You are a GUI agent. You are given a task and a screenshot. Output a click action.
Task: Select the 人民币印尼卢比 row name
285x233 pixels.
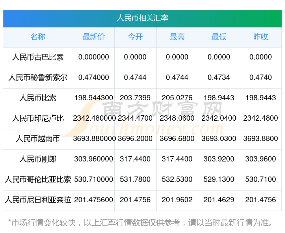click(x=38, y=118)
